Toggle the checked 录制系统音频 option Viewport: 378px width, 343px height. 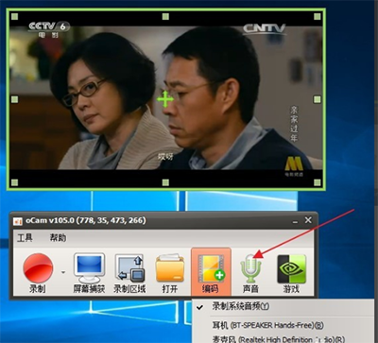(241, 306)
